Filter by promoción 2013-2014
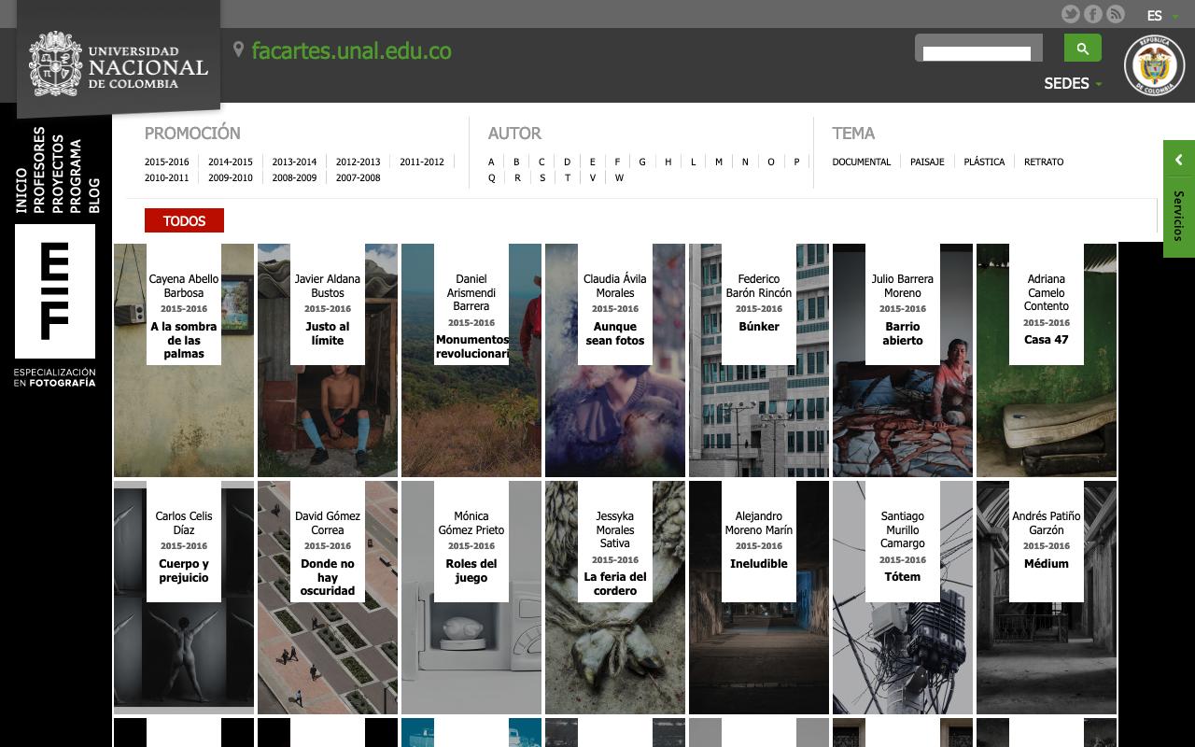This screenshot has height=747, width=1195. tap(294, 162)
